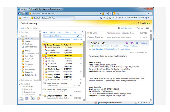Viewport: 170px width, 112px height.
Task: Refresh the message list
Action: 82,32
